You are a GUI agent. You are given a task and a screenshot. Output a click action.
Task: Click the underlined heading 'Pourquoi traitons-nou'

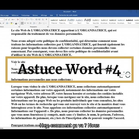click(x=26, y=125)
